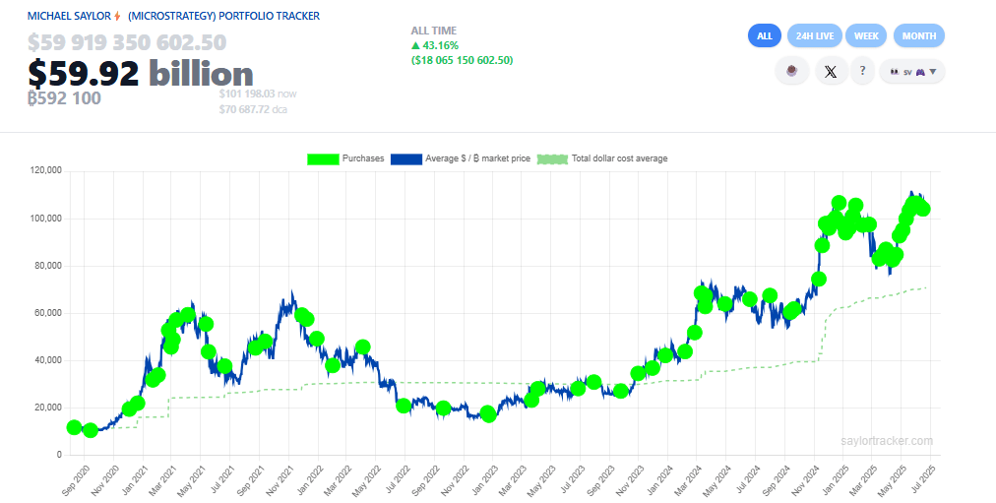Toggle the Purchases legend series

pos(345,158)
